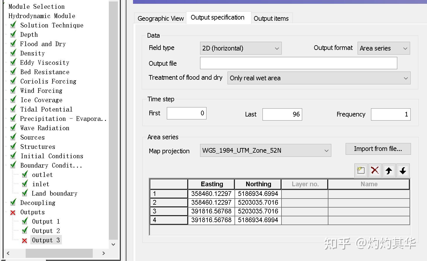Switch to the Geographic View tab
This screenshot has height=261, width=427.
[160, 18]
